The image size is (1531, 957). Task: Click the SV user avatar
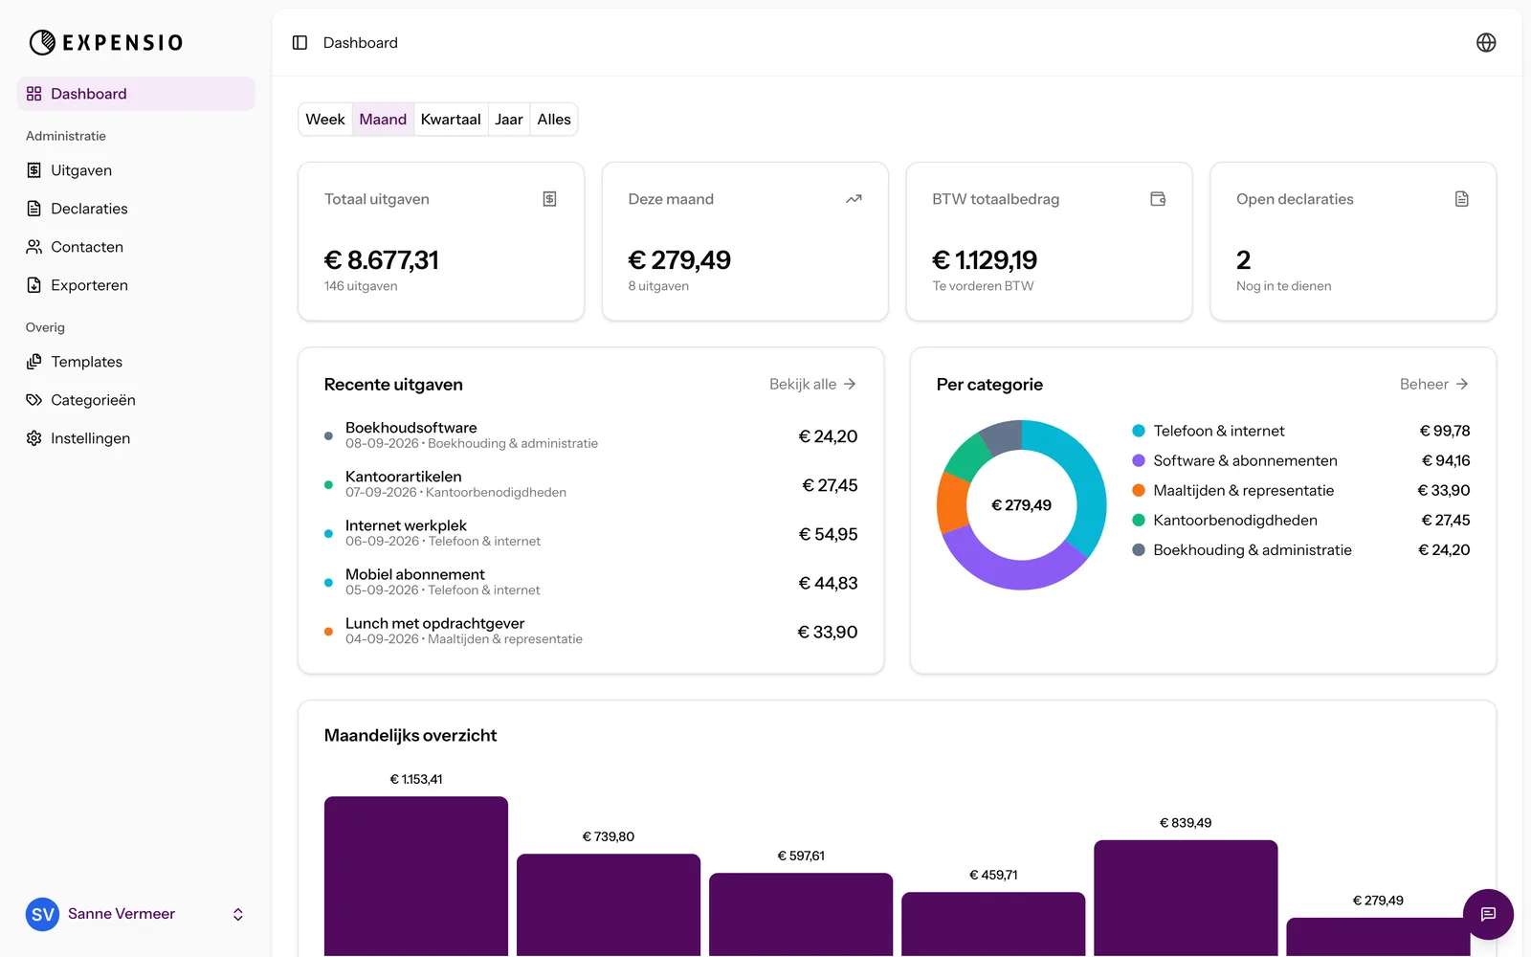click(42, 914)
